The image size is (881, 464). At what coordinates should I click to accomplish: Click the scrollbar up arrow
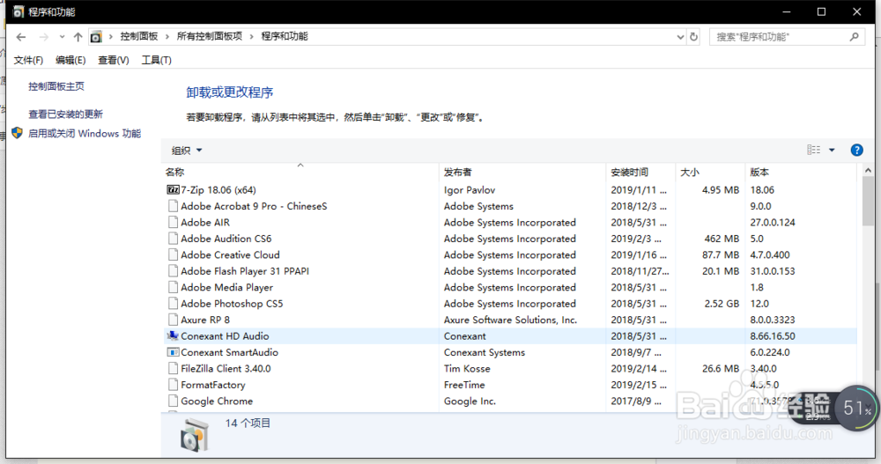[x=868, y=170]
